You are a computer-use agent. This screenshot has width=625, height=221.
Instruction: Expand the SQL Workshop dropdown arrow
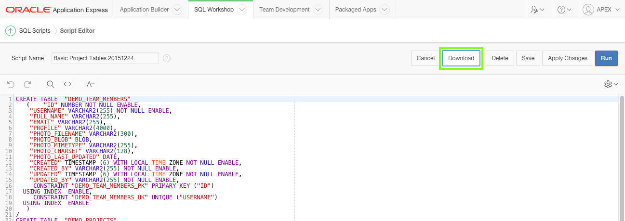(242, 10)
